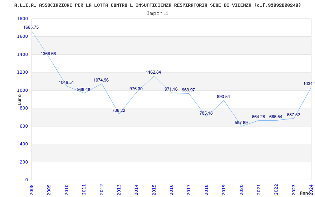Click the x-axis year label 2016
The image size is (315, 197).
click(171, 190)
